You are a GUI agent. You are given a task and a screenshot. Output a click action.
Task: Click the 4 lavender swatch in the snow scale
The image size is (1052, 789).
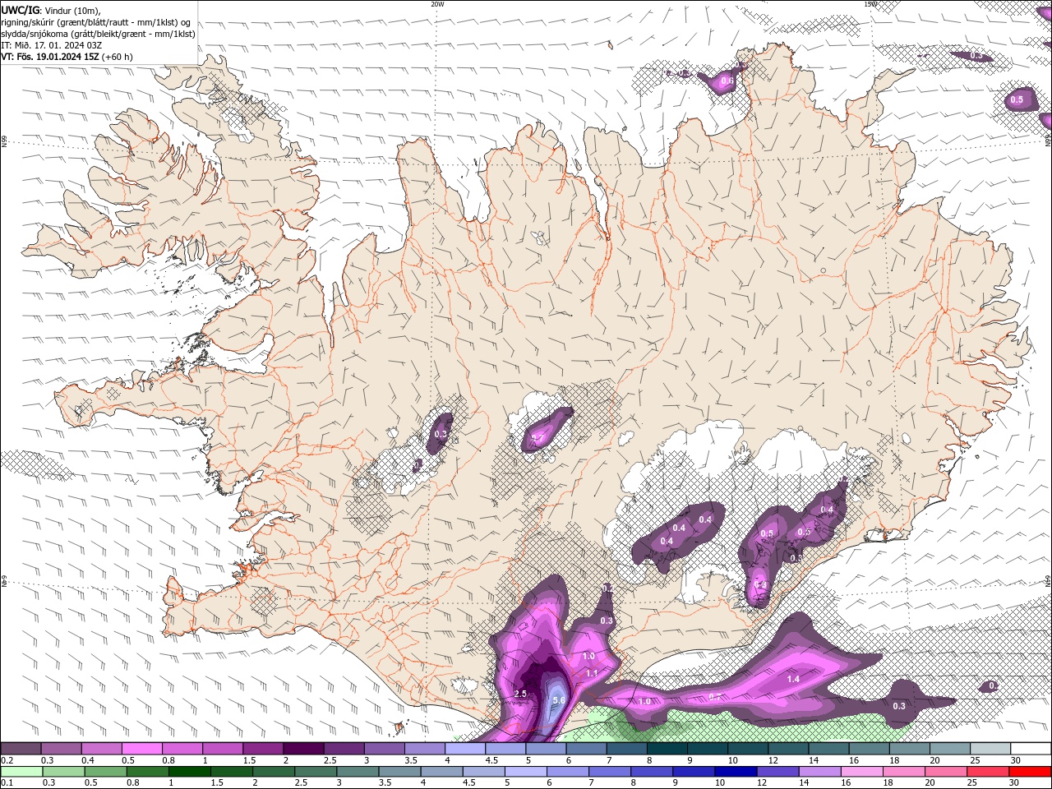465,749
